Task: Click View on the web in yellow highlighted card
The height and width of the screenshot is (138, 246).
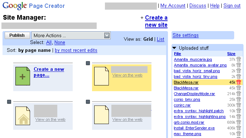Action: (x=127, y=75)
